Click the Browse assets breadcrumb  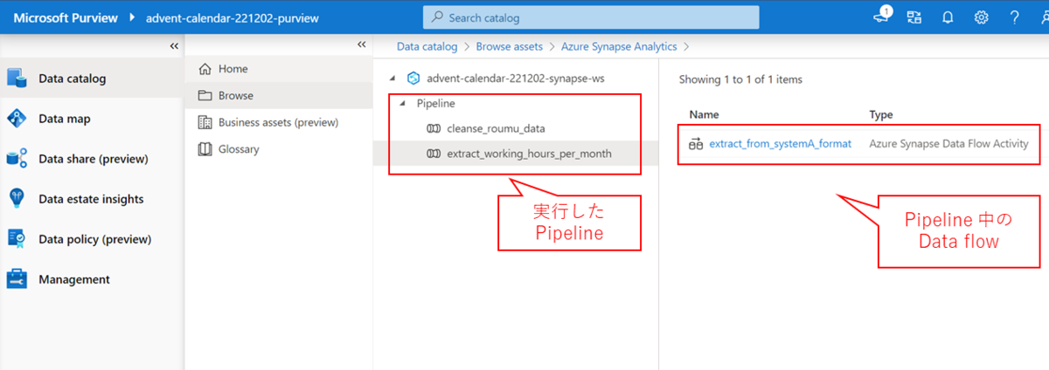(x=509, y=46)
